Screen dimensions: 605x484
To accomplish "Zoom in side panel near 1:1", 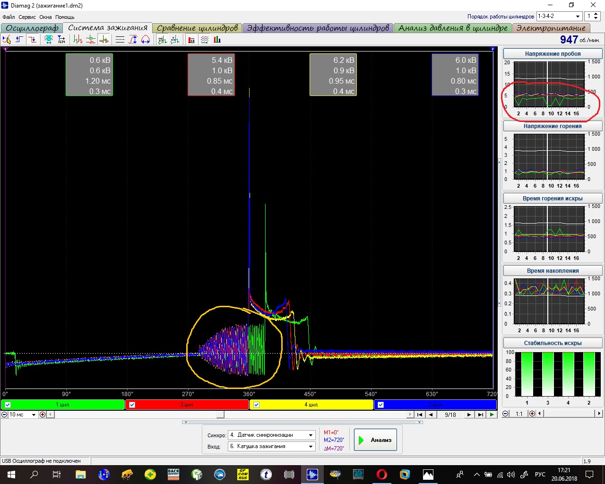I will point(532,414).
